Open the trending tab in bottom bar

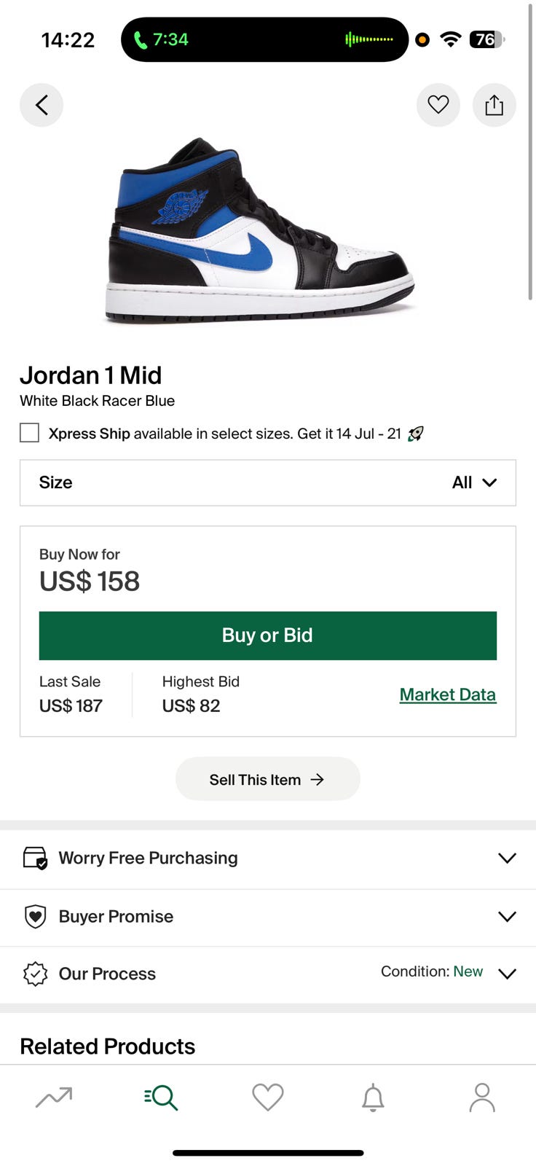54,1097
